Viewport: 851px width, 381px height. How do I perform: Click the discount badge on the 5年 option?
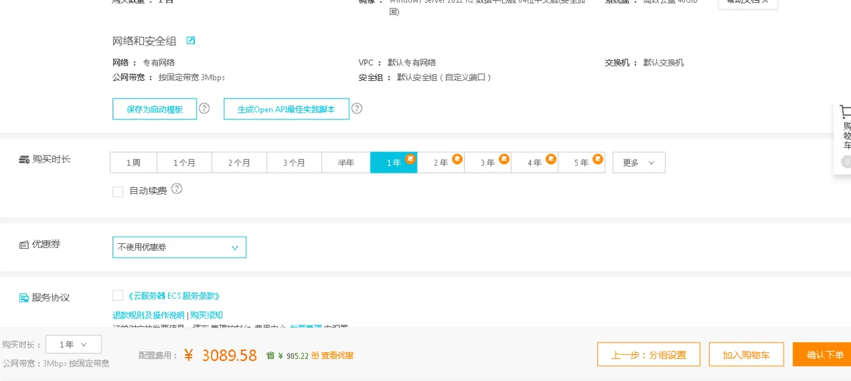click(598, 158)
